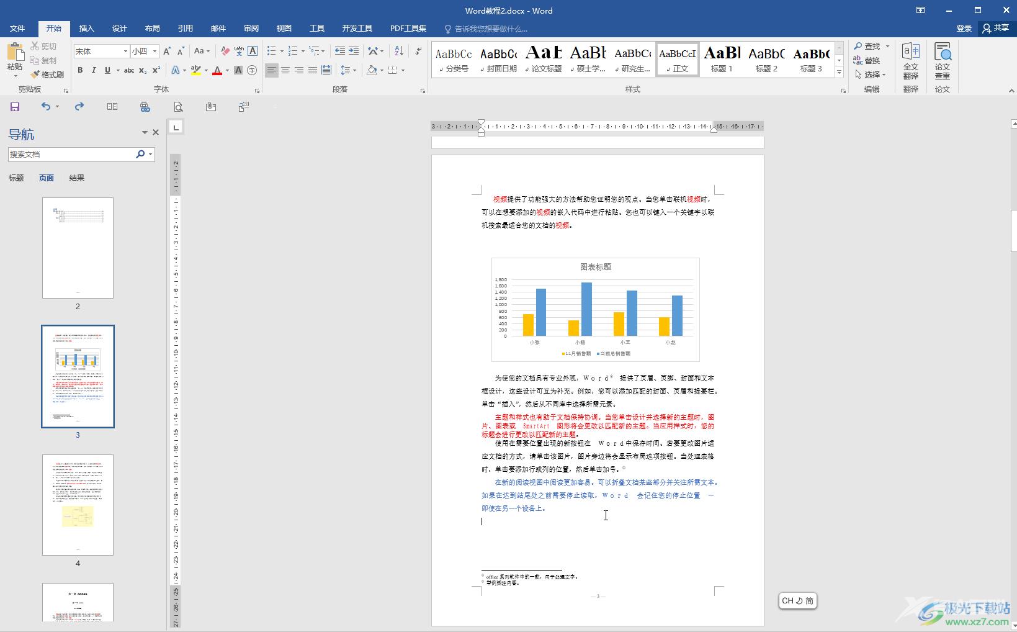Screen dimensions: 1017x632
Task: Apply character shading (gray A) icon
Action: click(239, 70)
